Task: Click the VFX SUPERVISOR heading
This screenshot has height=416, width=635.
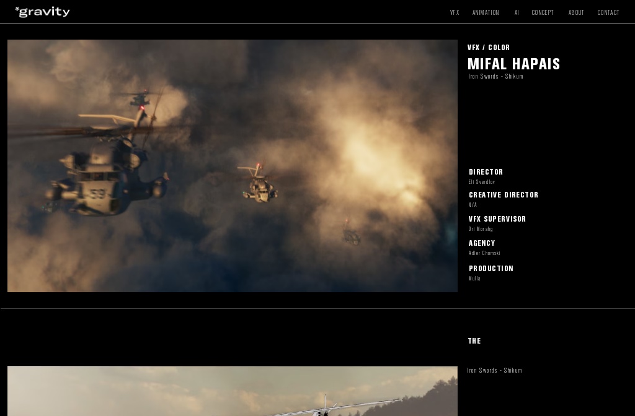Action: click(497, 219)
